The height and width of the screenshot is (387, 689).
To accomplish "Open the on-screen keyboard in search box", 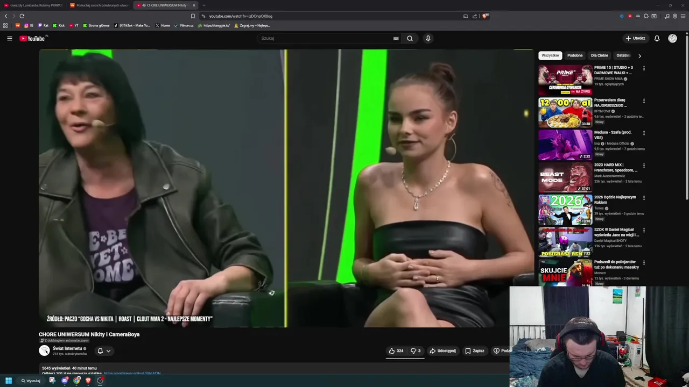I will 396,38.
